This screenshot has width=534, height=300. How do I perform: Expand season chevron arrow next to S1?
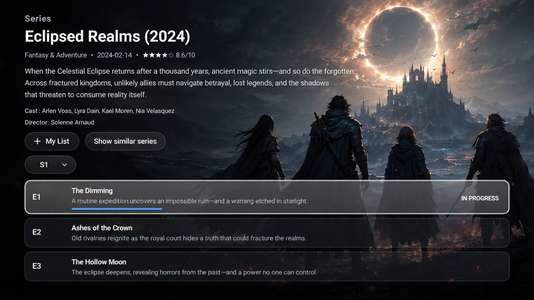tap(64, 165)
